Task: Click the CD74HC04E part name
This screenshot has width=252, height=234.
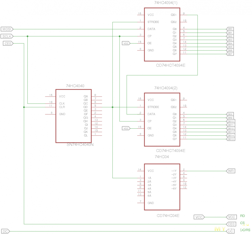Action: coord(168,216)
